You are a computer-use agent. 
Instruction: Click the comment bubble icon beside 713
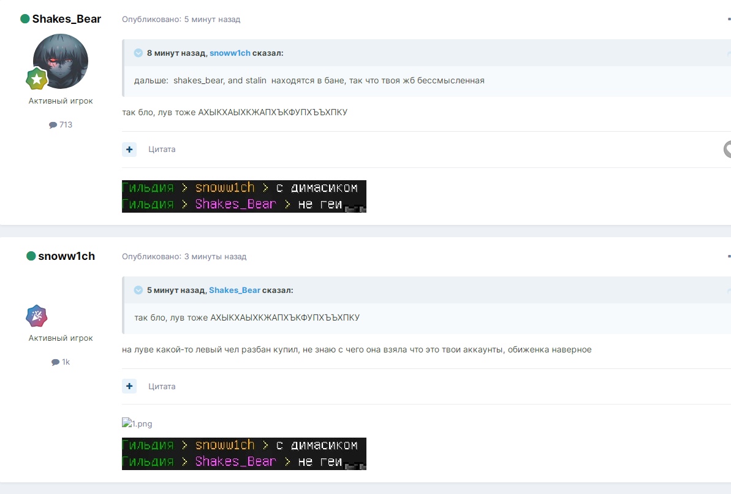53,125
